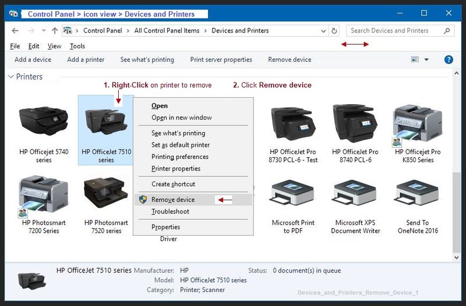466x306 pixels.
Task: Click the Model 'HP OfficeJet 7510 series' value
Action: pyautogui.click(x=213, y=280)
